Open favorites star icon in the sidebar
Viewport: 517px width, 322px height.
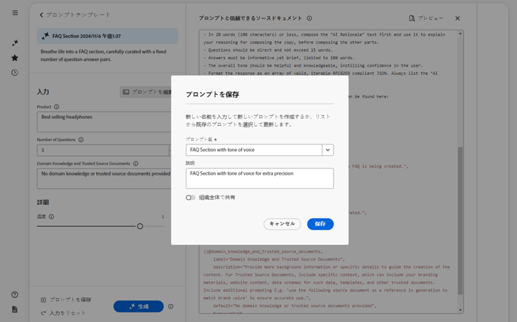click(15, 58)
